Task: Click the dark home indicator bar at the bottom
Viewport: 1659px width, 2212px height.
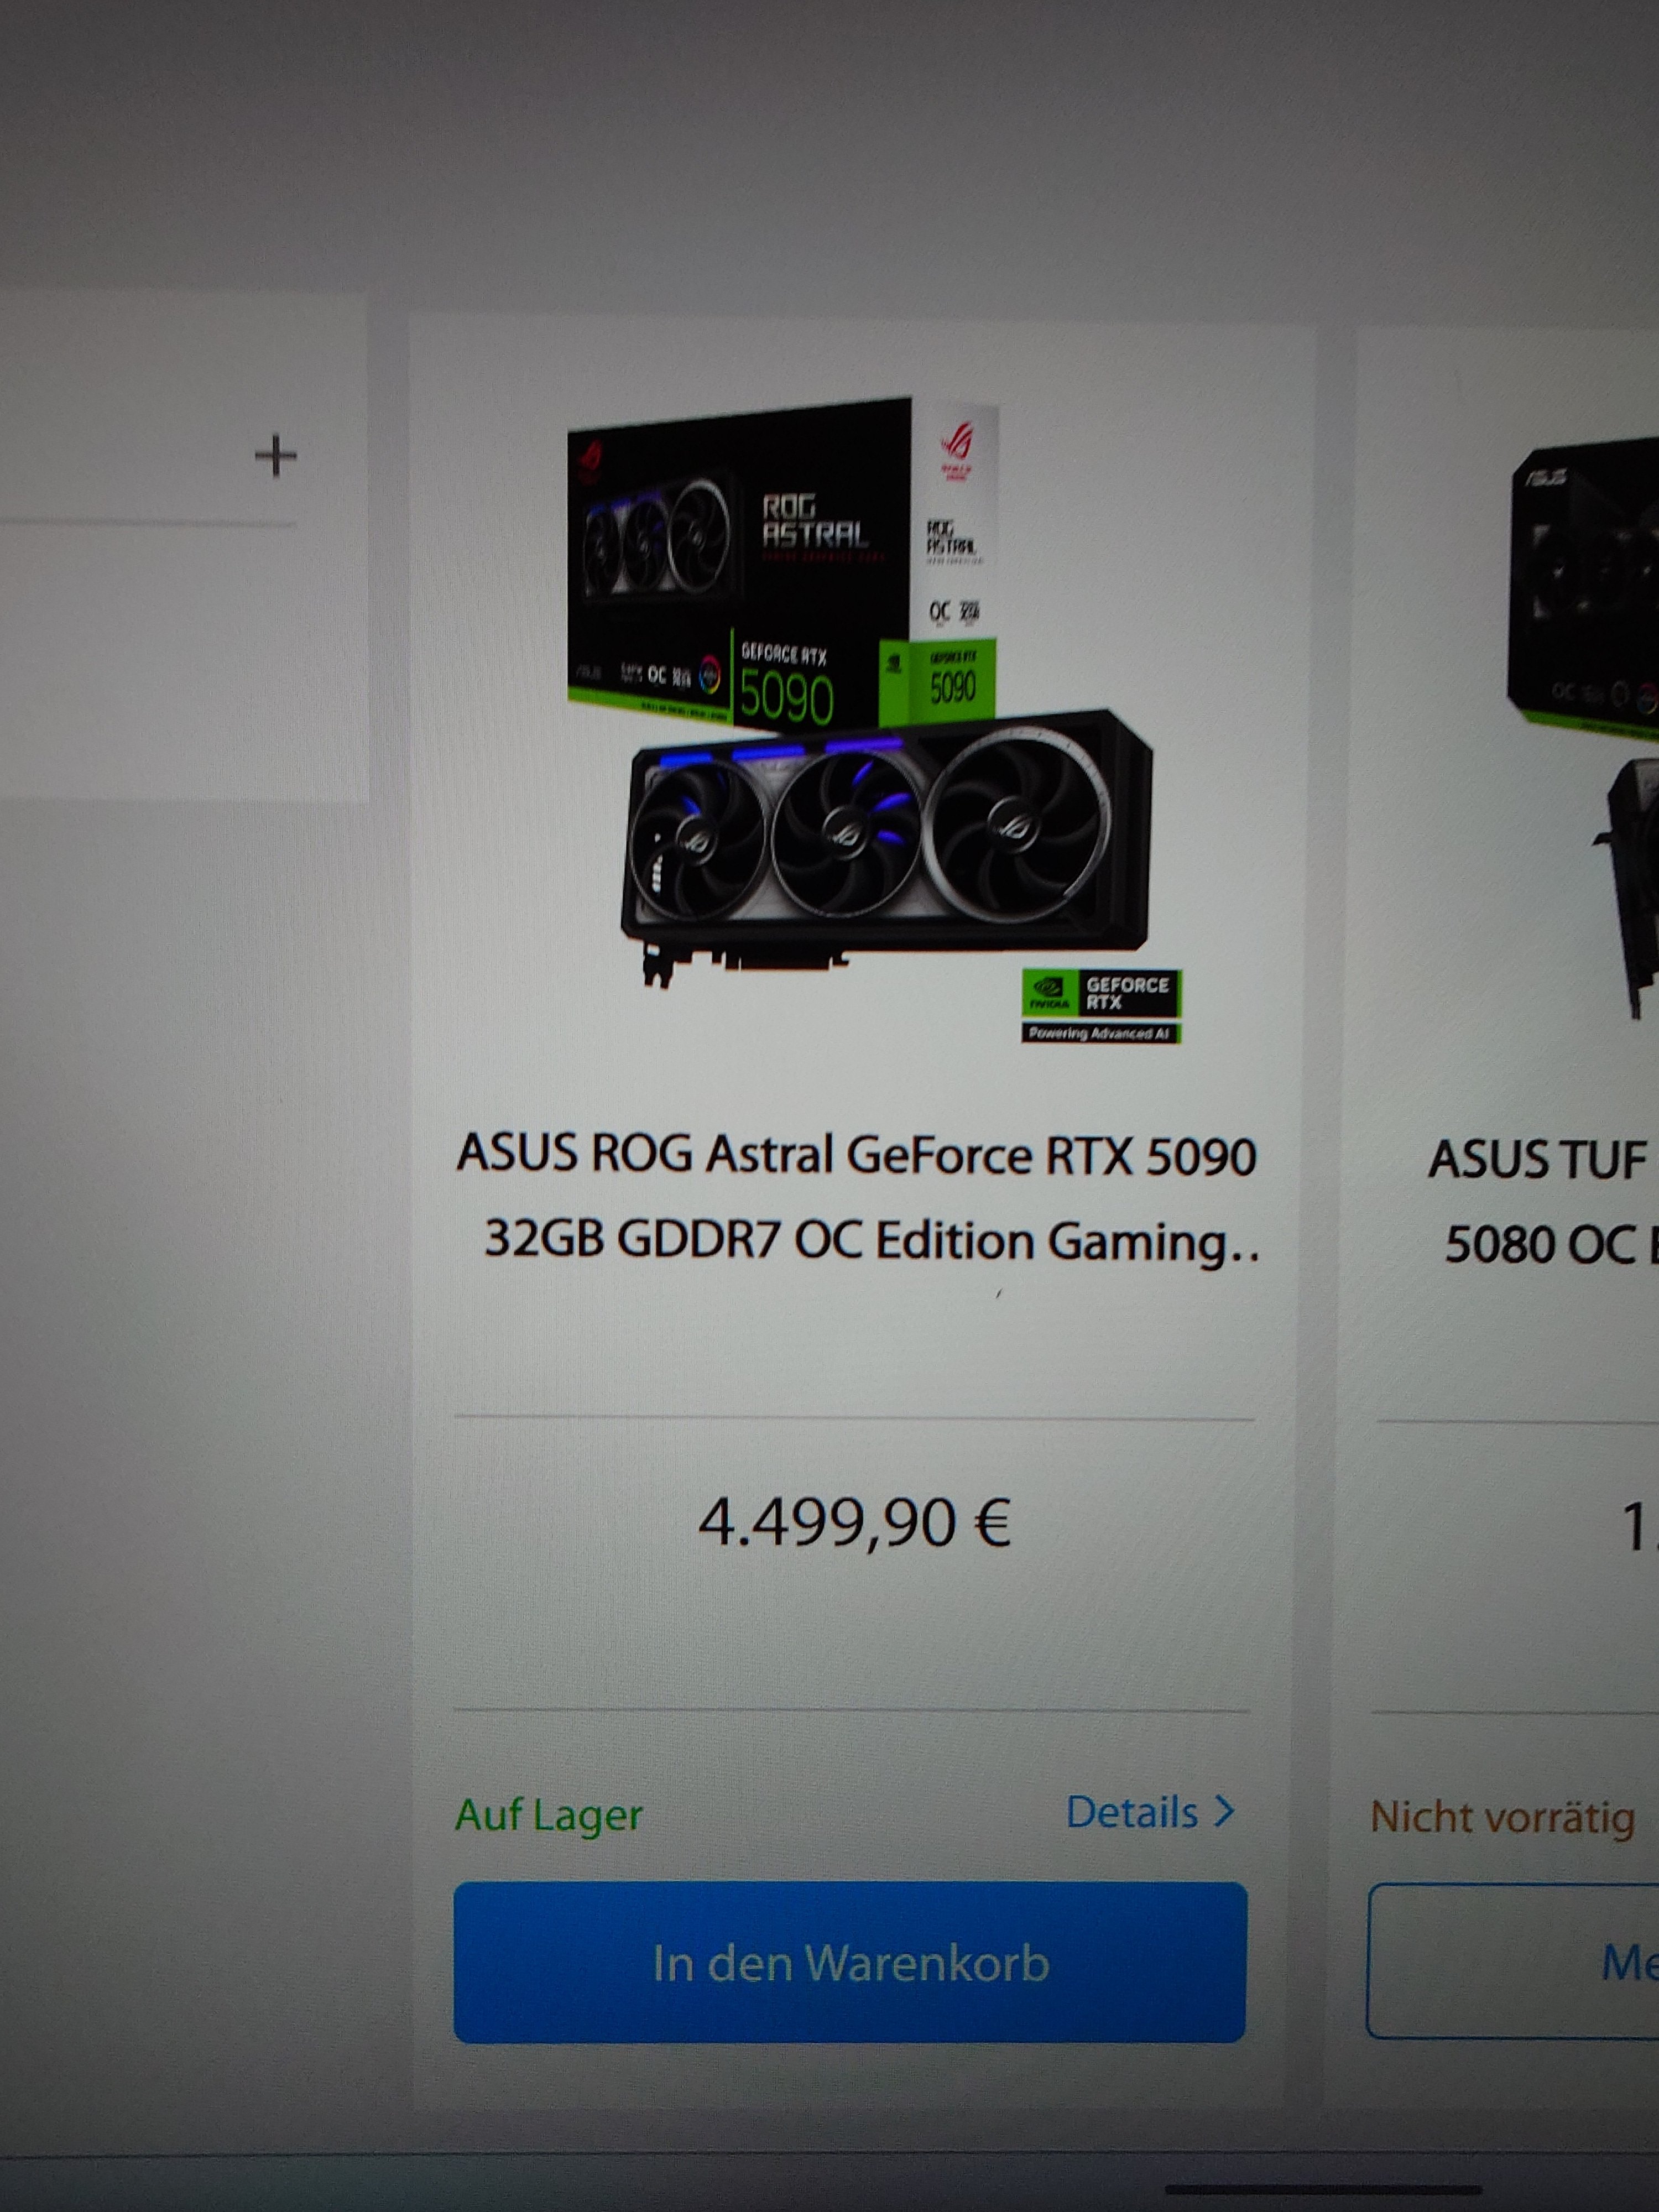Action: (x=1322, y=2188)
